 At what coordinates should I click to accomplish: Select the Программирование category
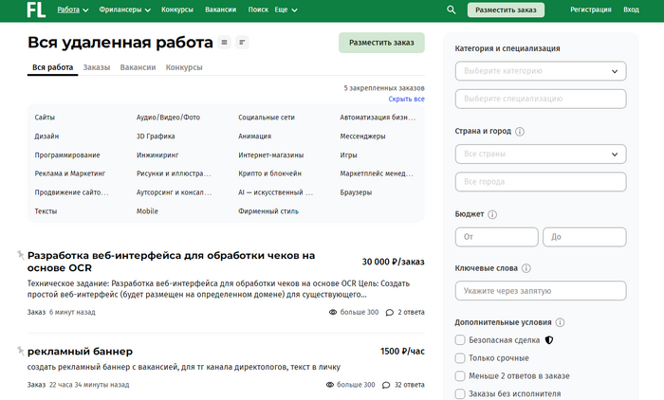coord(66,155)
